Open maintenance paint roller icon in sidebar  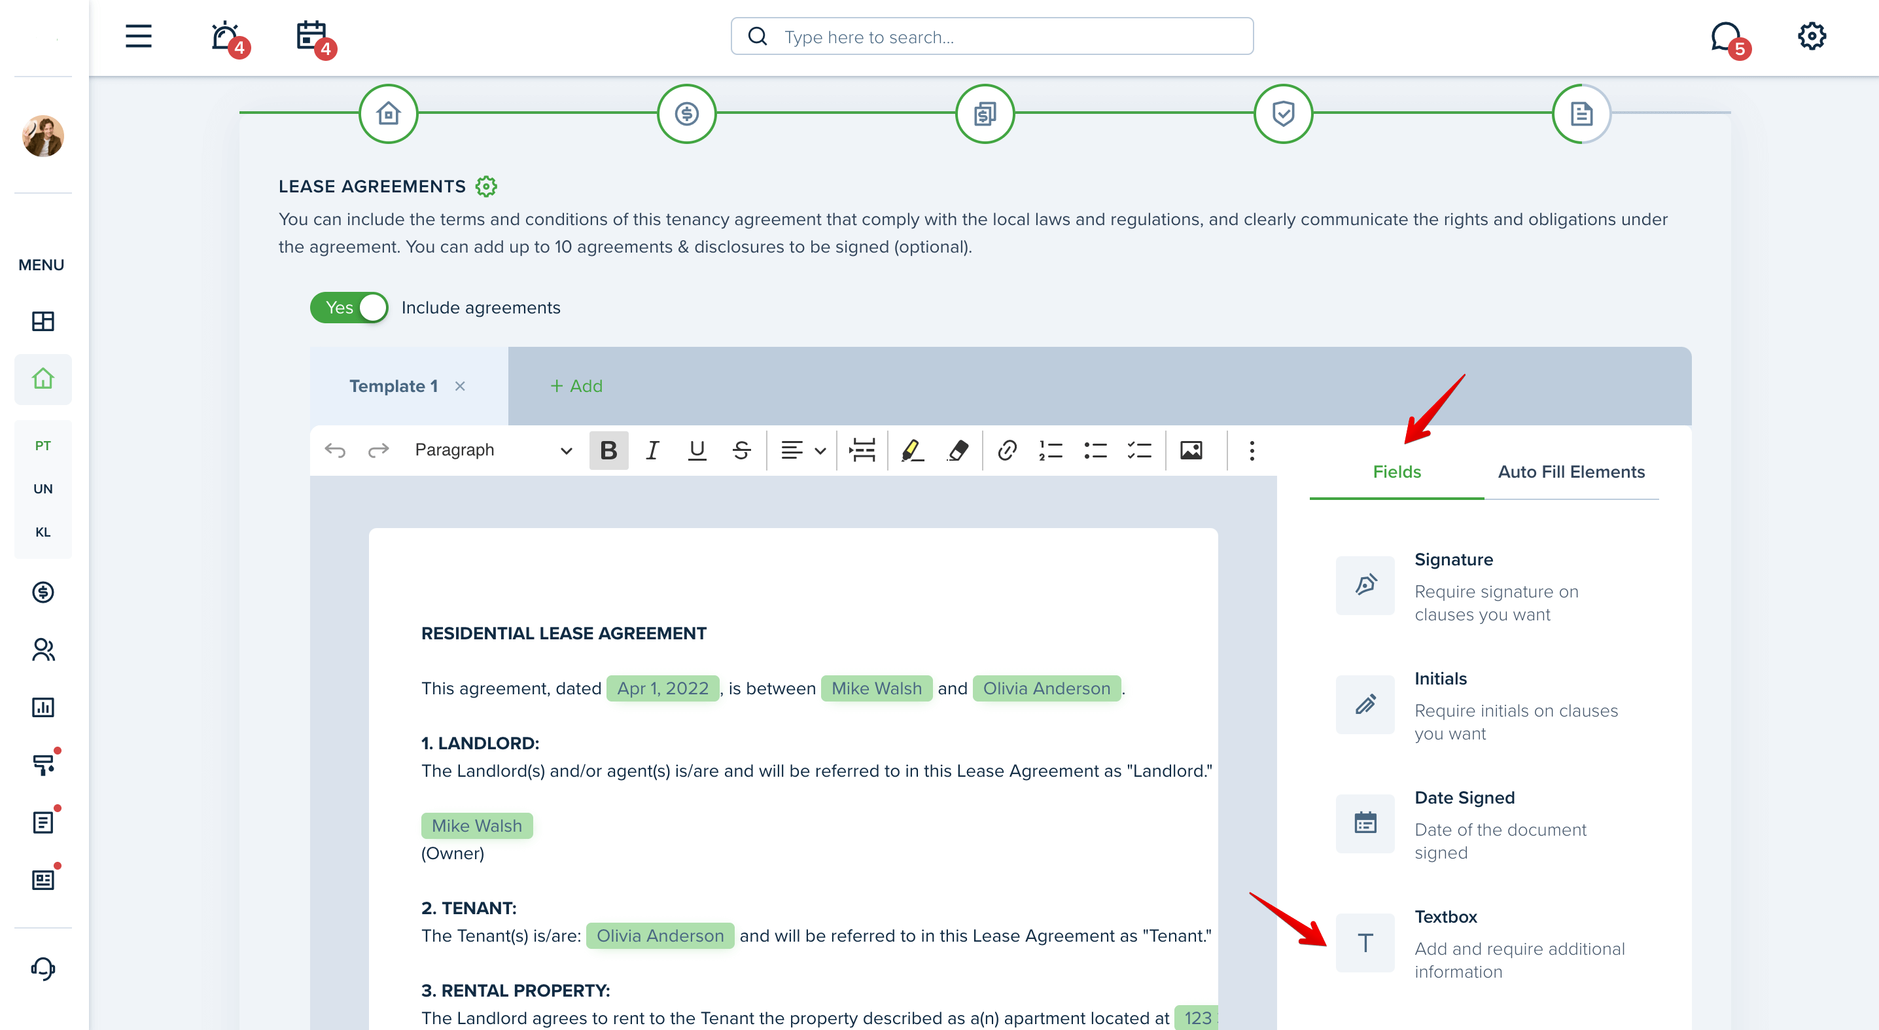pyautogui.click(x=43, y=764)
